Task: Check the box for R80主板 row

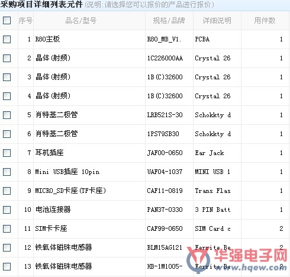Action: click(7, 39)
